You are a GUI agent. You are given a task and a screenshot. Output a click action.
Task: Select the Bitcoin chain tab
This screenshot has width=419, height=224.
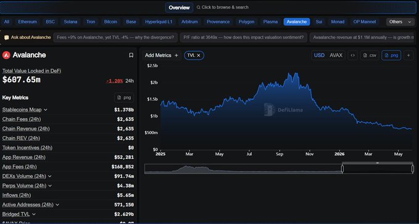(110, 22)
